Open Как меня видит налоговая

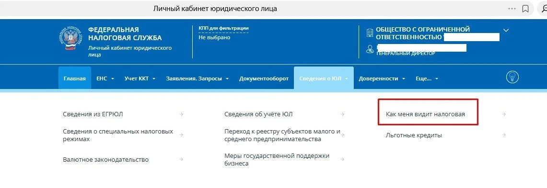425,114
